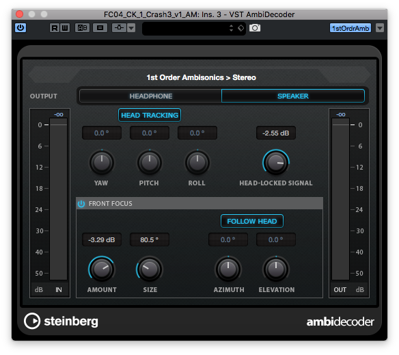Image resolution: width=399 pixels, height=355 pixels.
Task: Click the Front Focus Amount value field
Action: pos(102,240)
